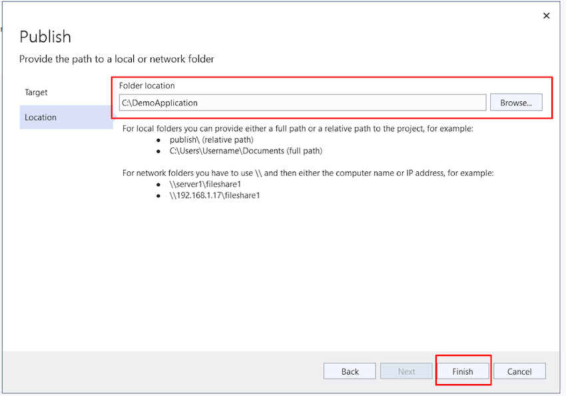Click the subtitle about local or network folder

tap(117, 59)
